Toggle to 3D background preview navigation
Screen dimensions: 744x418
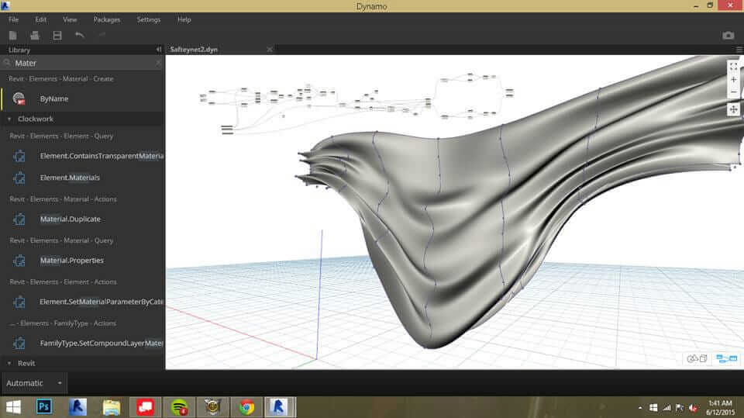pyautogui.click(x=697, y=358)
